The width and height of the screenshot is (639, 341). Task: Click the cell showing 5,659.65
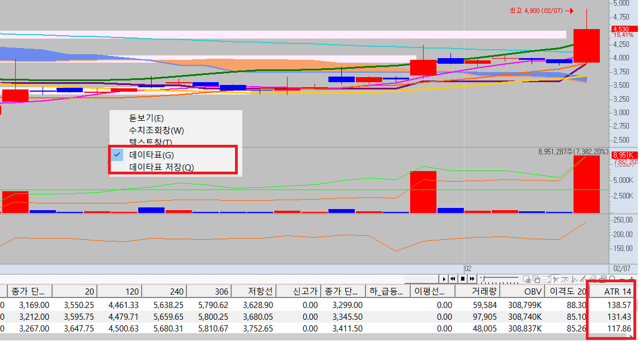coord(168,316)
